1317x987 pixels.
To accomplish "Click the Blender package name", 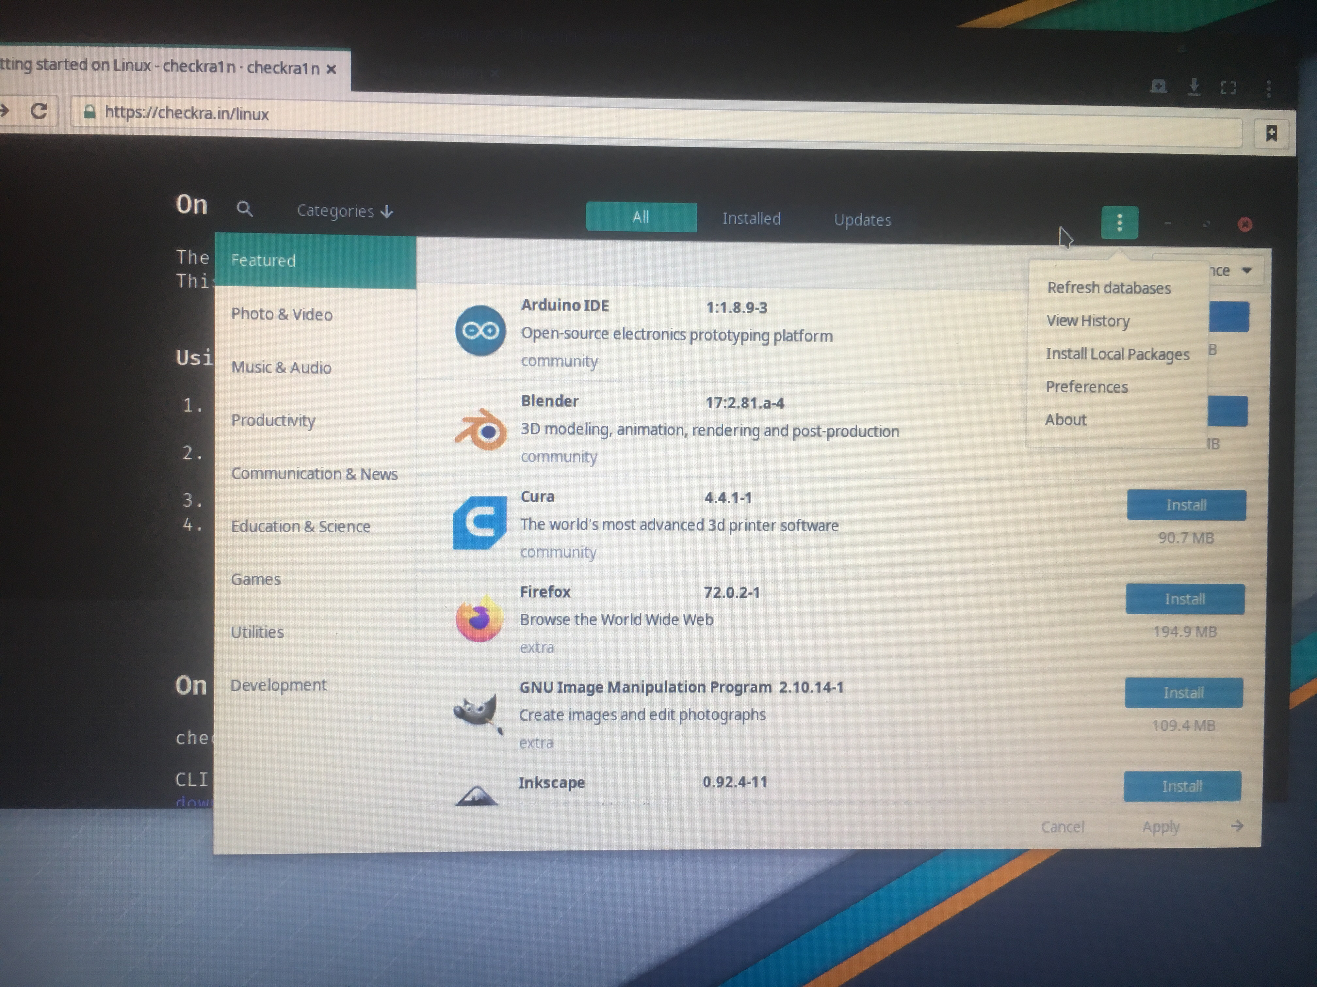I will (549, 401).
